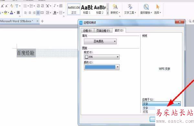This screenshot has height=126, width=194.
Task: Switch to the Page Border (页面边框) tab
Action: click(x=103, y=31)
